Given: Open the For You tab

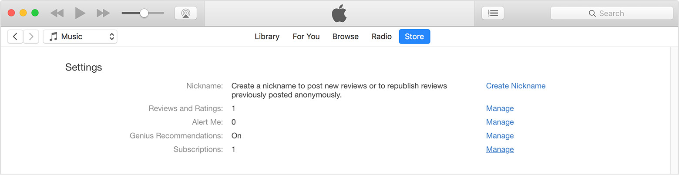Looking at the screenshot, I should 306,37.
